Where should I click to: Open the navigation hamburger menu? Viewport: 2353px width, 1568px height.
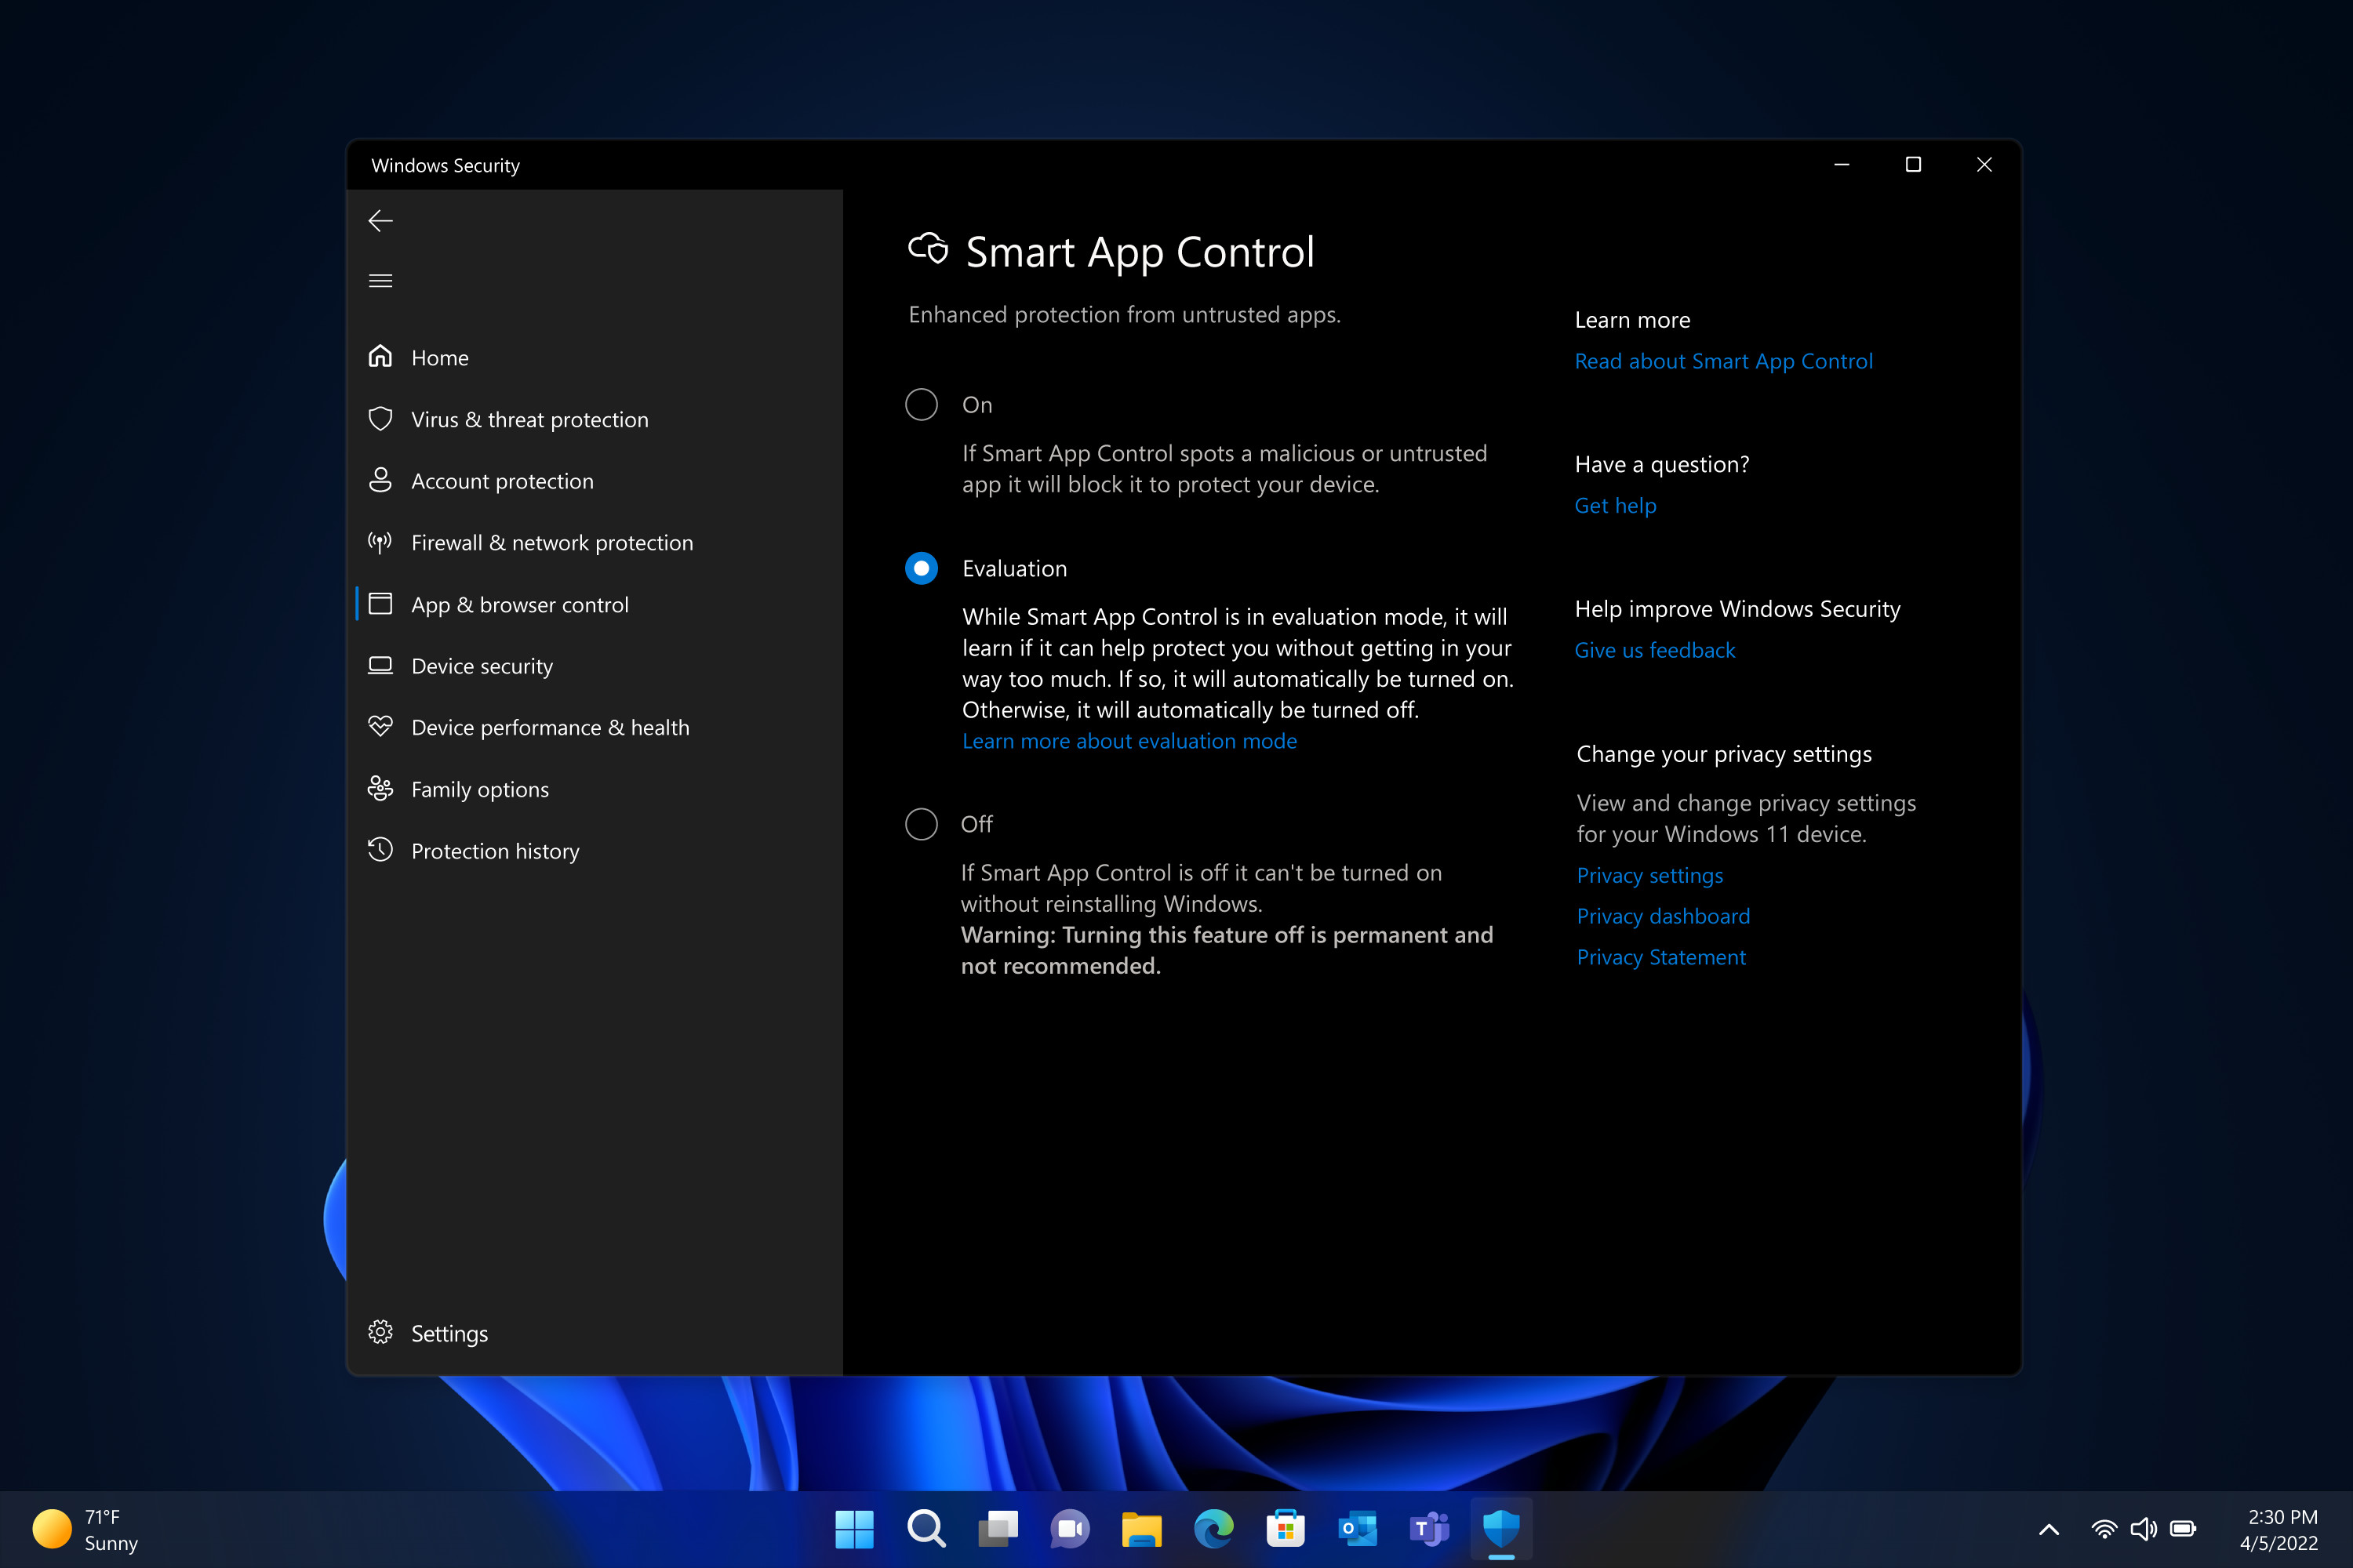381,280
